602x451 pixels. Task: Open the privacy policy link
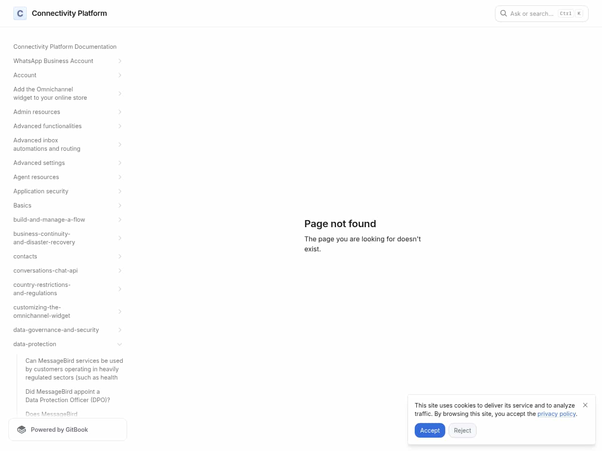(556, 414)
